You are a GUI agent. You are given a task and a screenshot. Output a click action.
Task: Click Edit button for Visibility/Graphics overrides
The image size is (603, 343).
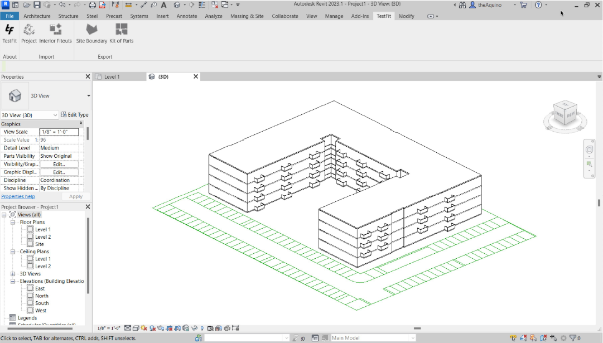tap(59, 164)
